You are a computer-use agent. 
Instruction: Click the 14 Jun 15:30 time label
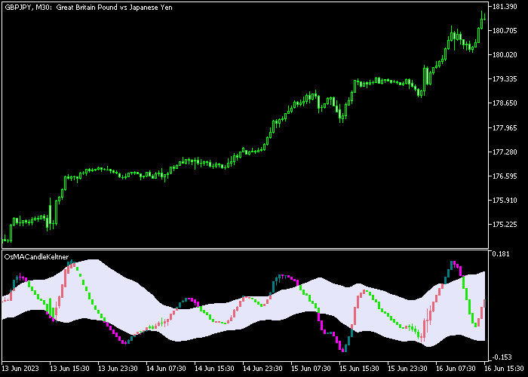point(214,368)
